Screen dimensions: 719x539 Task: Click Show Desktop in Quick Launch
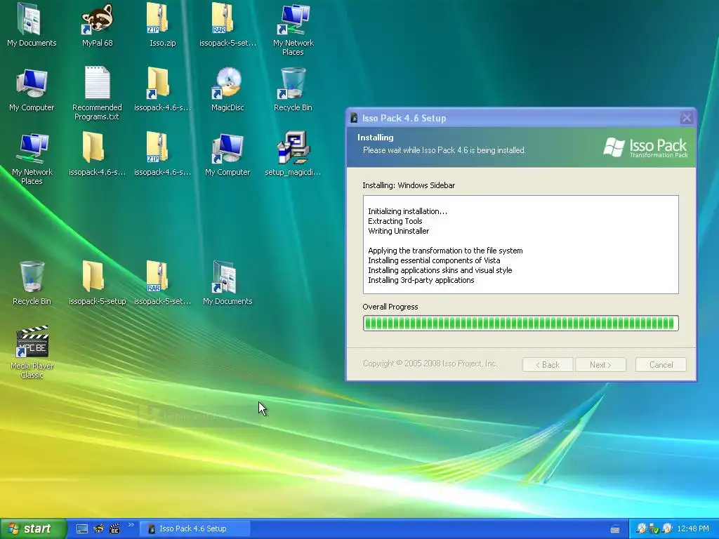point(82,529)
